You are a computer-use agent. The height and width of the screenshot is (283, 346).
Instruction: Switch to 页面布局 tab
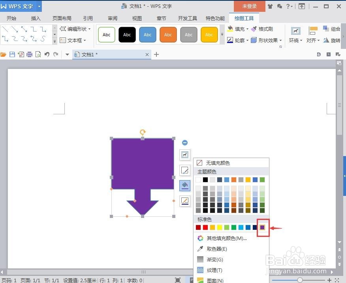click(x=62, y=18)
